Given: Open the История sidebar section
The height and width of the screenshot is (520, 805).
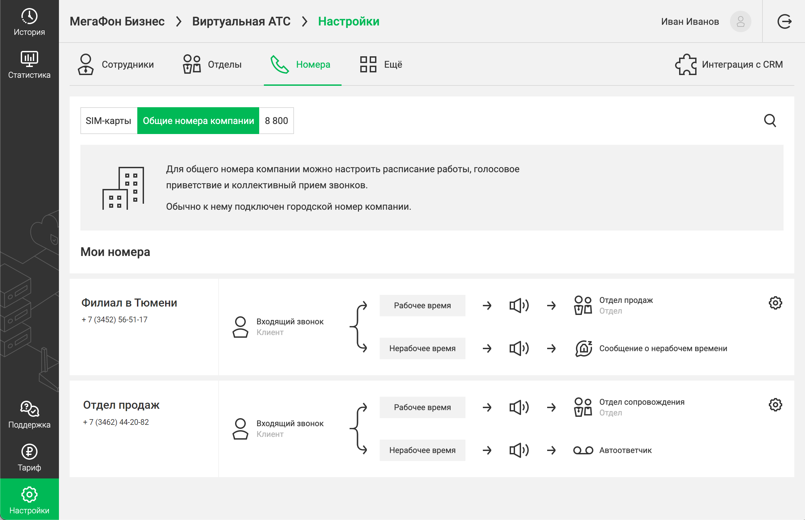Looking at the screenshot, I should 29,21.
